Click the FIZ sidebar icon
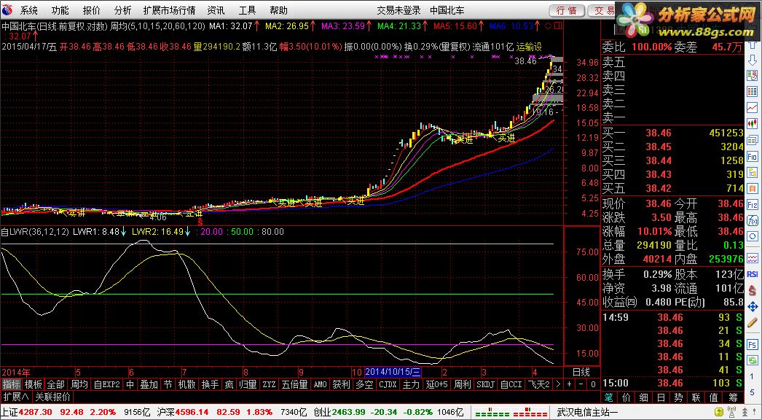762x420 pixels. coord(753,204)
